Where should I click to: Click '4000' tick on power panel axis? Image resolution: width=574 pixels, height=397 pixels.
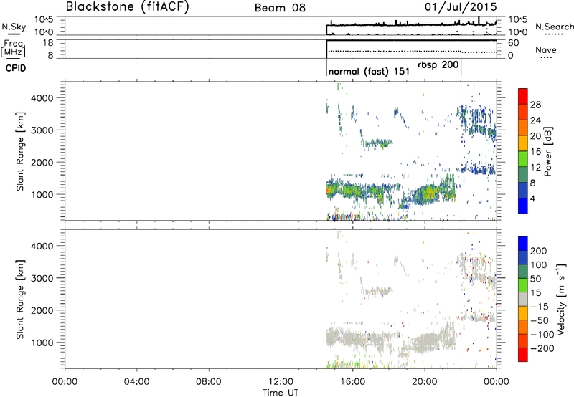click(42, 97)
